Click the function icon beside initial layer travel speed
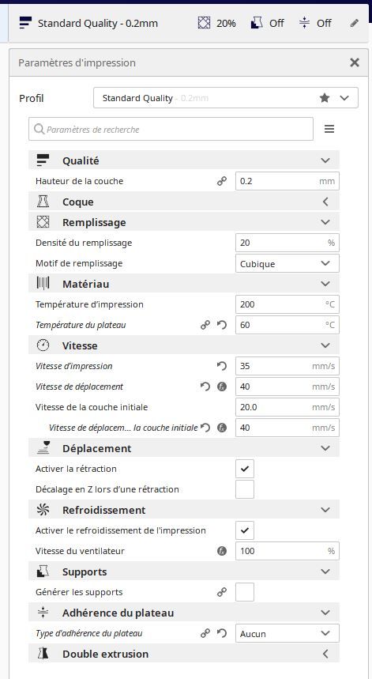 coord(222,428)
